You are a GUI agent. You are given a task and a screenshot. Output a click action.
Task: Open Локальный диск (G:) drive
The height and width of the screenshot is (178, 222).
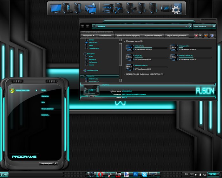pos(130,67)
